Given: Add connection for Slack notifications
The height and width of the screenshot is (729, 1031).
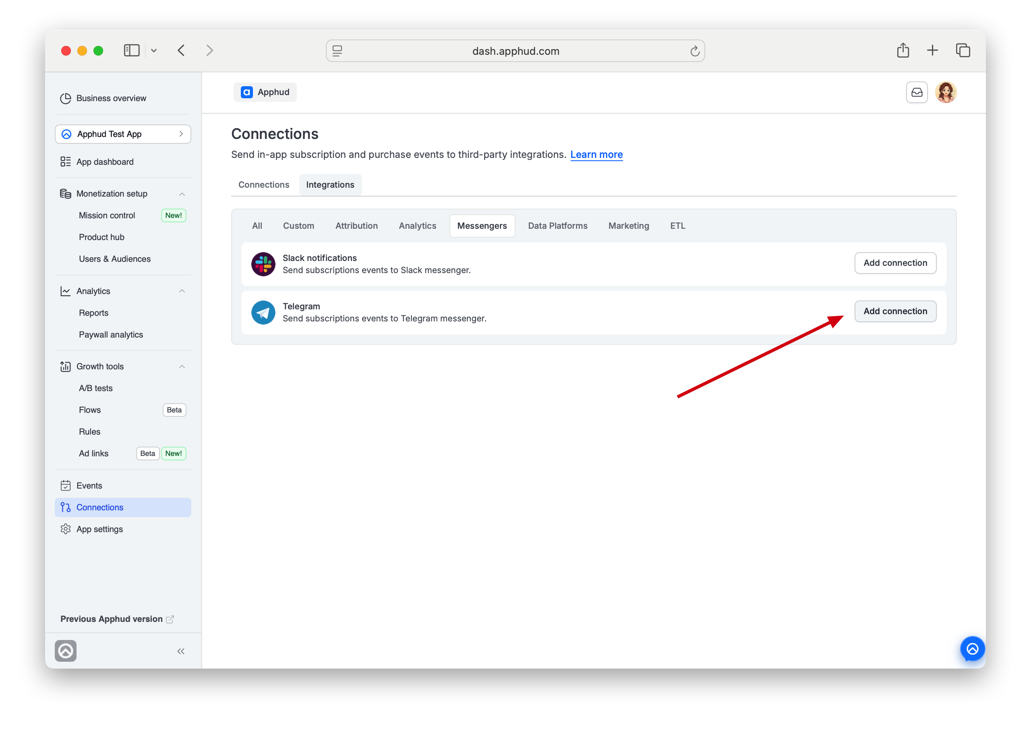Looking at the screenshot, I should point(895,263).
